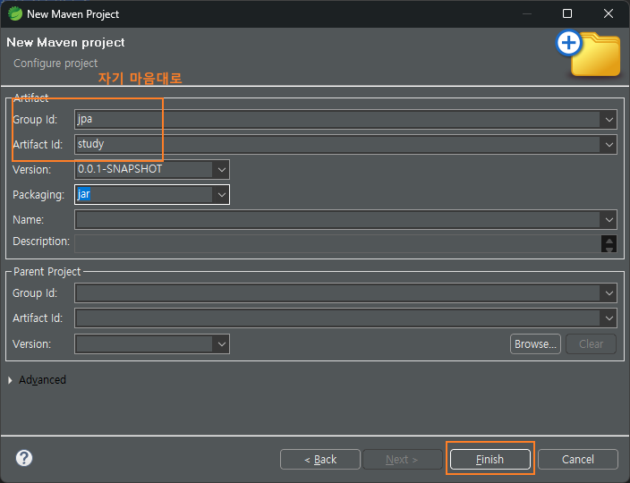630x483 pixels.
Task: Click the Cancel button
Action: click(x=577, y=459)
